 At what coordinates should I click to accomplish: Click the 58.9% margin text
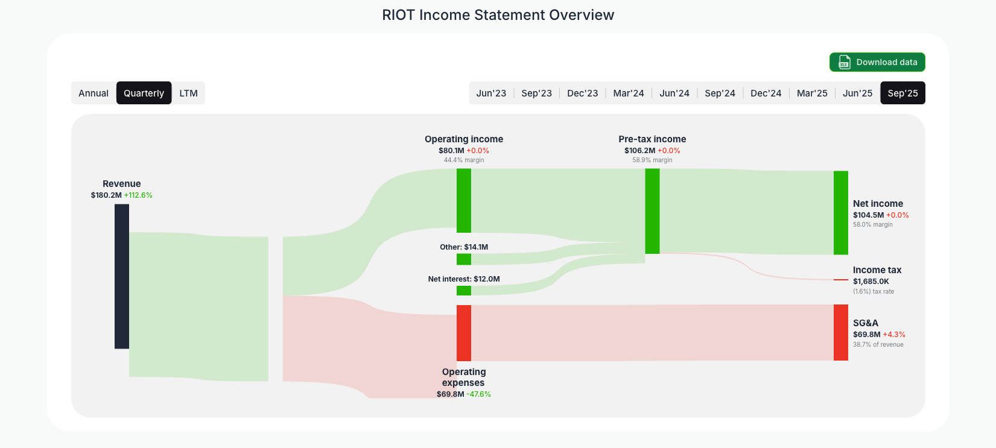click(x=652, y=160)
